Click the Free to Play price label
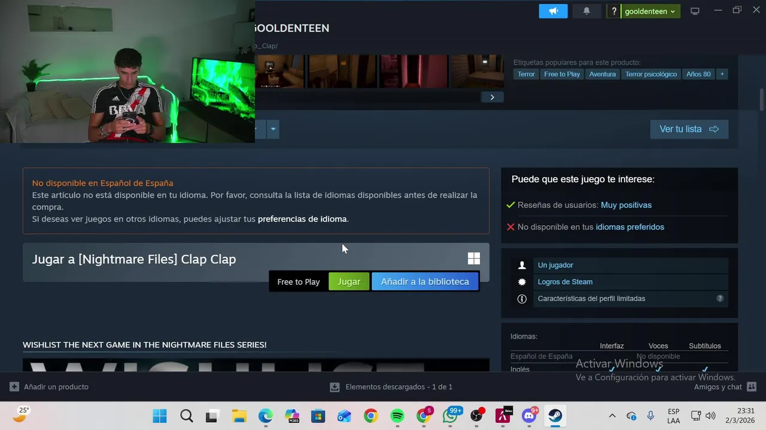This screenshot has width=766, height=430. [x=299, y=282]
